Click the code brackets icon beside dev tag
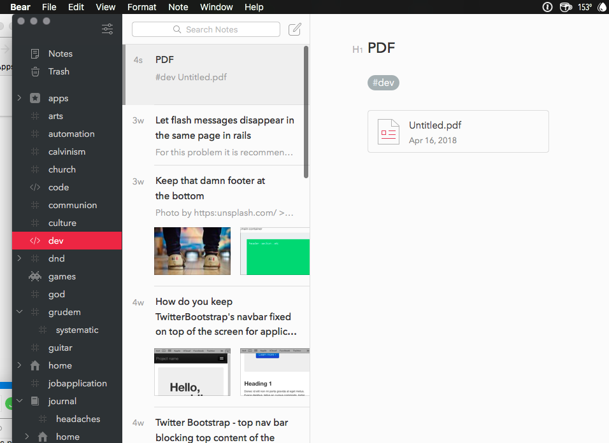Screen dimensions: 609x443 tap(35, 241)
